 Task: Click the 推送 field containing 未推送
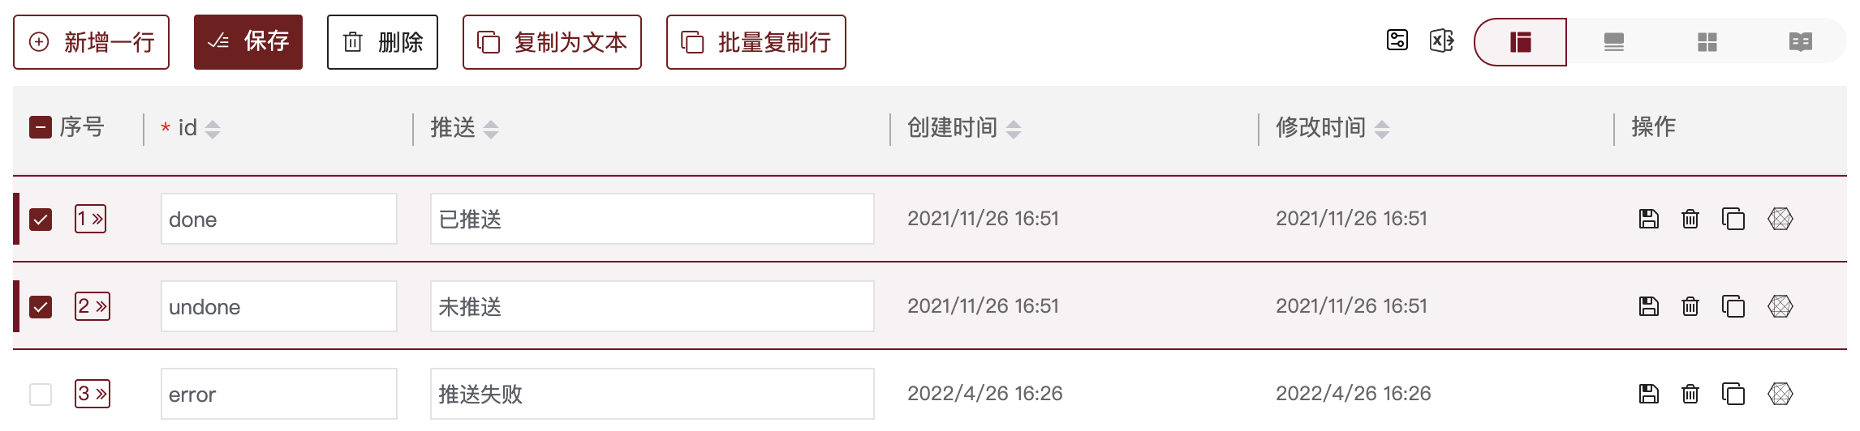652,307
